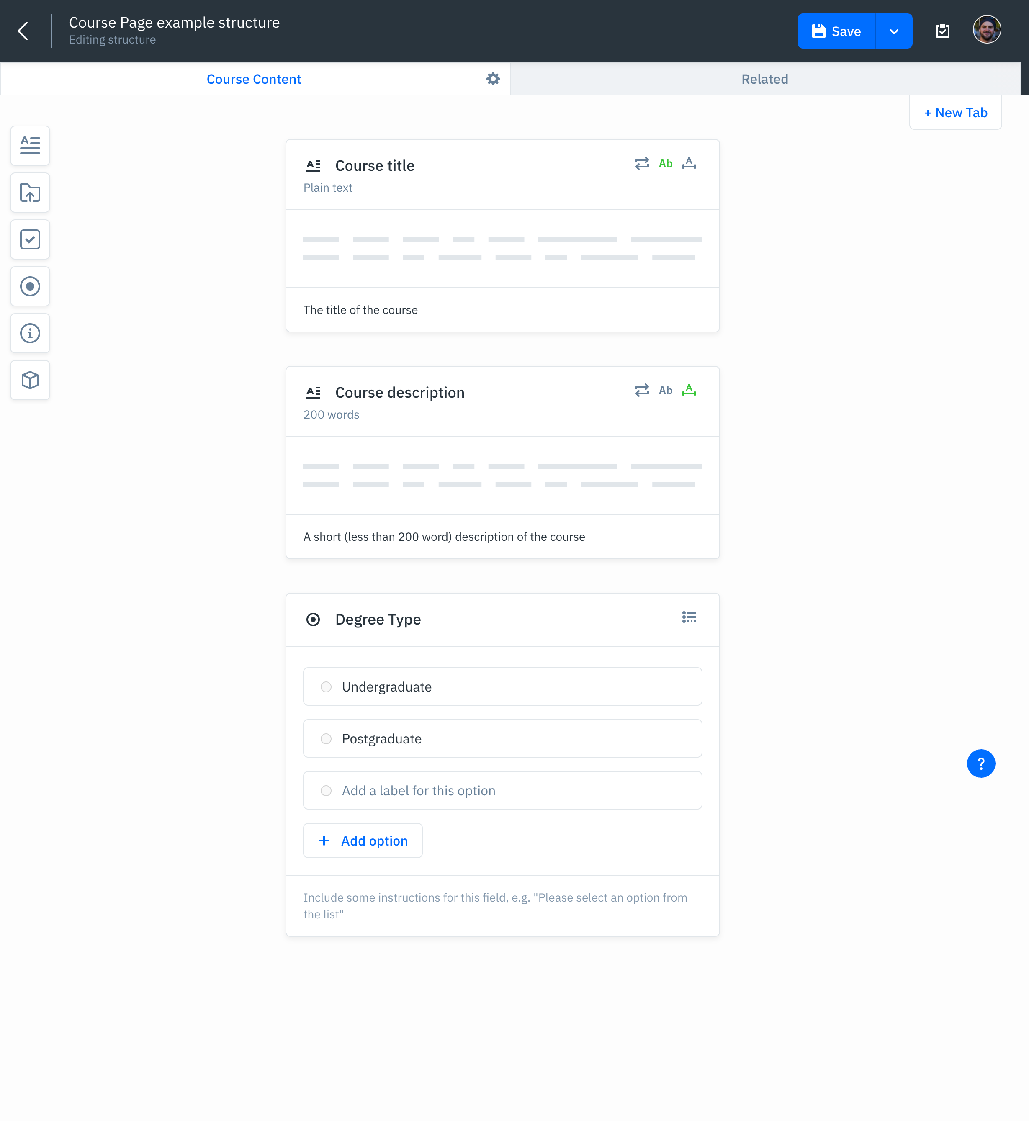Add a file upload field from sidebar
The height and width of the screenshot is (1121, 1029).
(30, 193)
